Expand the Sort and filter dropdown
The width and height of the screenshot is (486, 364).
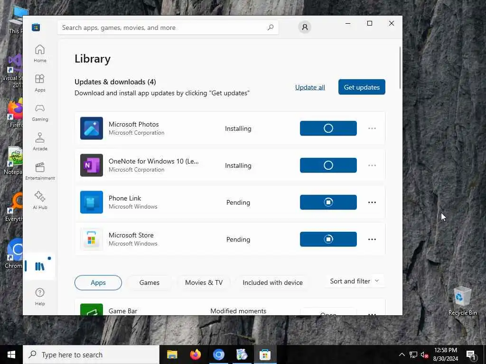tap(355, 281)
